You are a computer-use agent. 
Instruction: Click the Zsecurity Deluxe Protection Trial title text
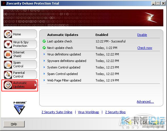(33, 3)
